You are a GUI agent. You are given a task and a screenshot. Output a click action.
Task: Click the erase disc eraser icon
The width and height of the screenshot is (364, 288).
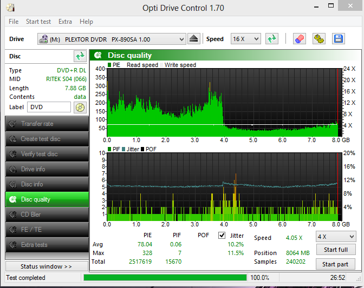[299, 39]
